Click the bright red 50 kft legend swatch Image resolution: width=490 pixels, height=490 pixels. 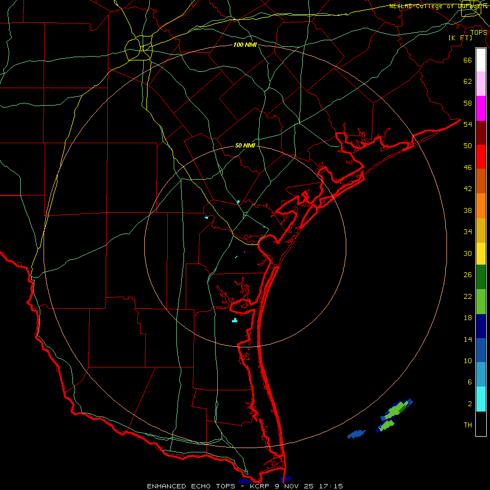481,157
